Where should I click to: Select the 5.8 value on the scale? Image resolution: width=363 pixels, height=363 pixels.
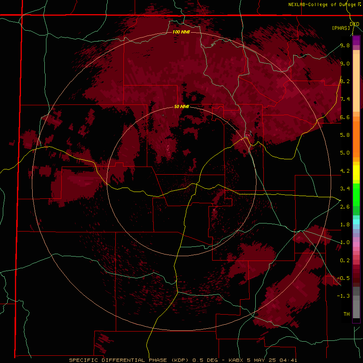pos(345,135)
